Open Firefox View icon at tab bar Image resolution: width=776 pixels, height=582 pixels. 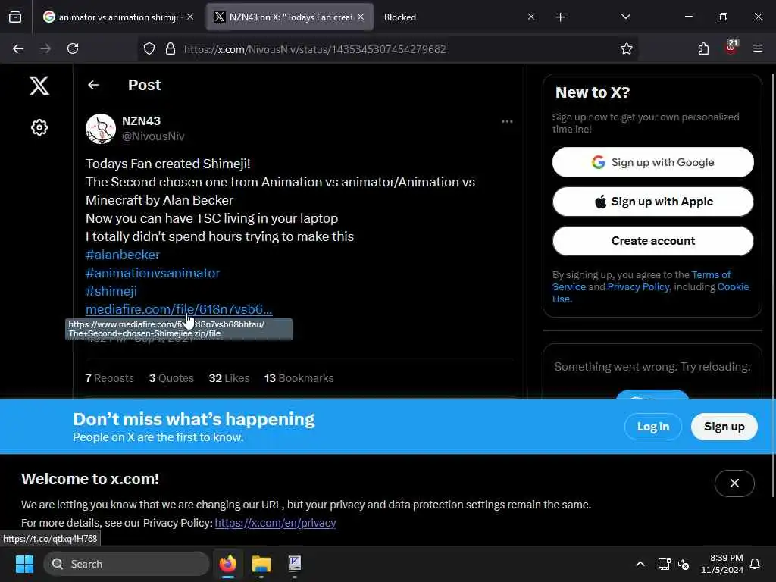pos(15,17)
